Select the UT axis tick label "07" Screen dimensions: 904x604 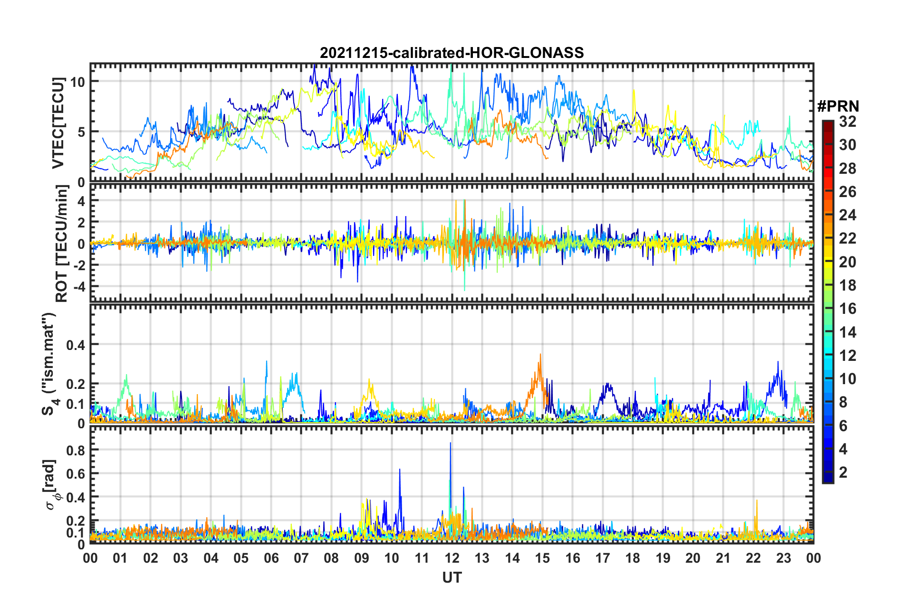pyautogui.click(x=301, y=558)
